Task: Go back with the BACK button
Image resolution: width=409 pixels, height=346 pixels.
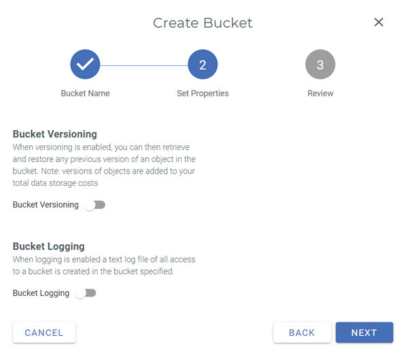Action: [x=302, y=332]
